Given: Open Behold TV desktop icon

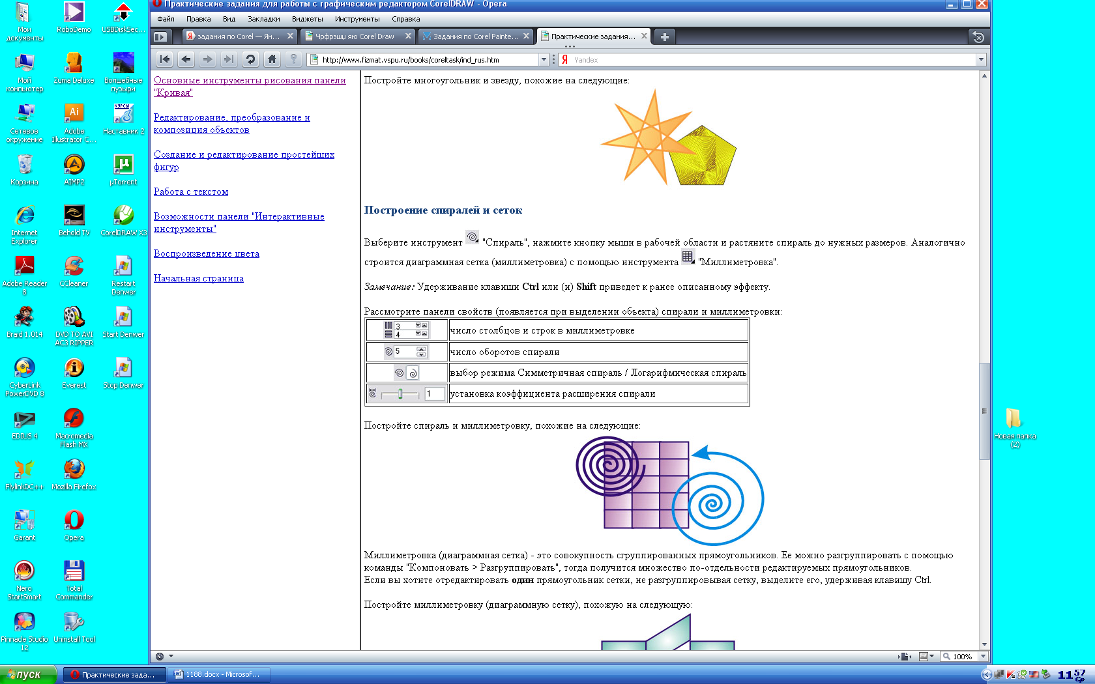Looking at the screenshot, I should pyautogui.click(x=74, y=220).
